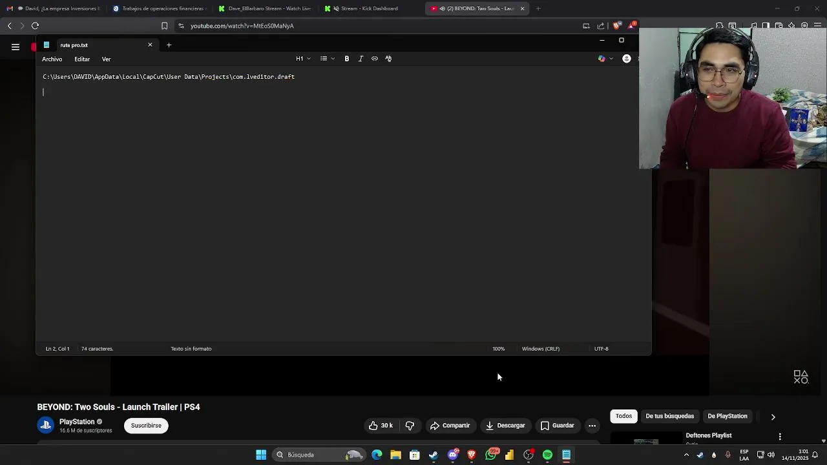Click the Guardar button
The image size is (827, 465).
coord(557,426)
